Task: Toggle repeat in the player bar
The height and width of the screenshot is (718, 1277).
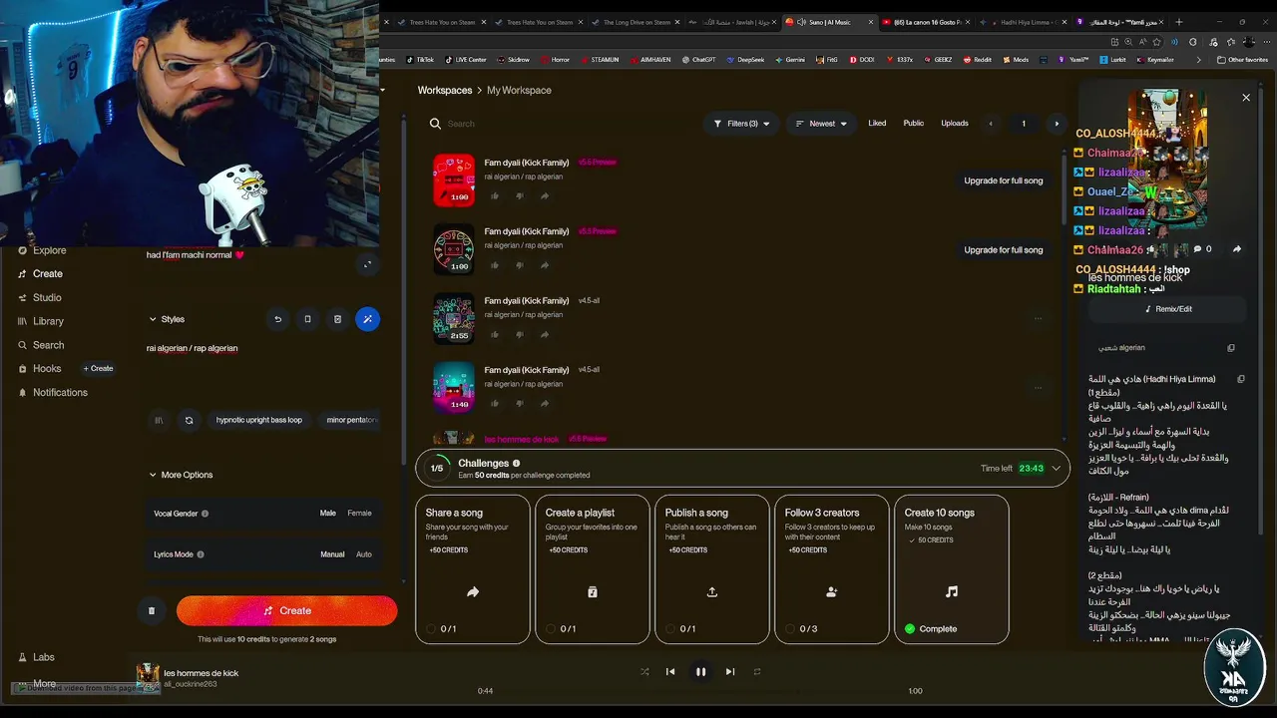Action: (757, 672)
